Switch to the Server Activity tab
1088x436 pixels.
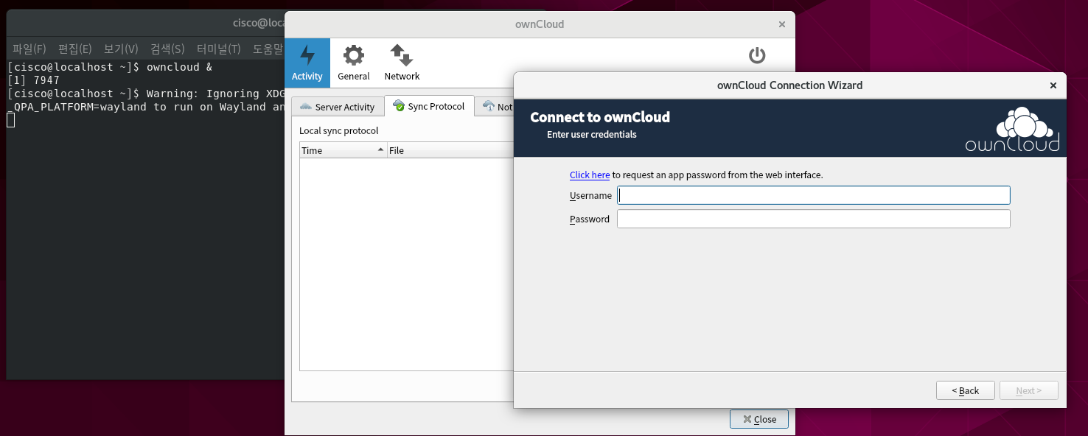[338, 107]
